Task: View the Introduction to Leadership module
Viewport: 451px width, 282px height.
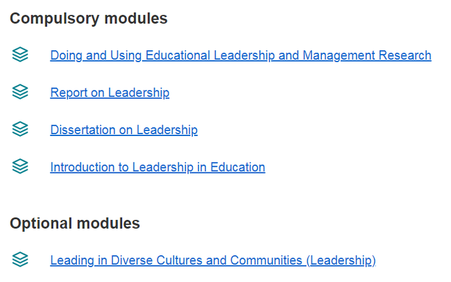Action: (158, 167)
